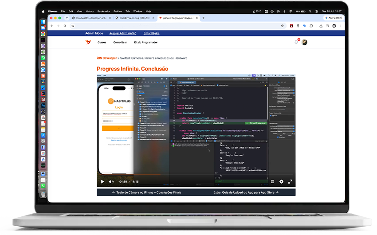Open the Cursos menu item
This screenshot has height=235, width=377.
(x=102, y=42)
